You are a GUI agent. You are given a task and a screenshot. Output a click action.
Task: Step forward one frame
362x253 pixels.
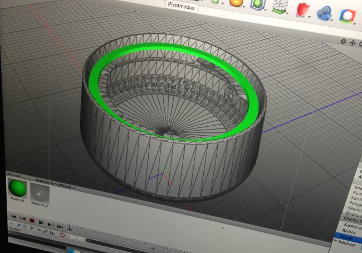coord(51,225)
